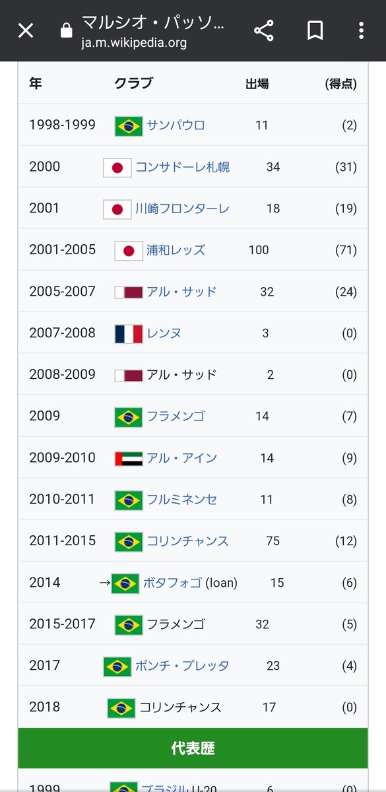
Task: Tap Qatar flag beside the 2005-2007 アル・サッド
Action: 129,292
